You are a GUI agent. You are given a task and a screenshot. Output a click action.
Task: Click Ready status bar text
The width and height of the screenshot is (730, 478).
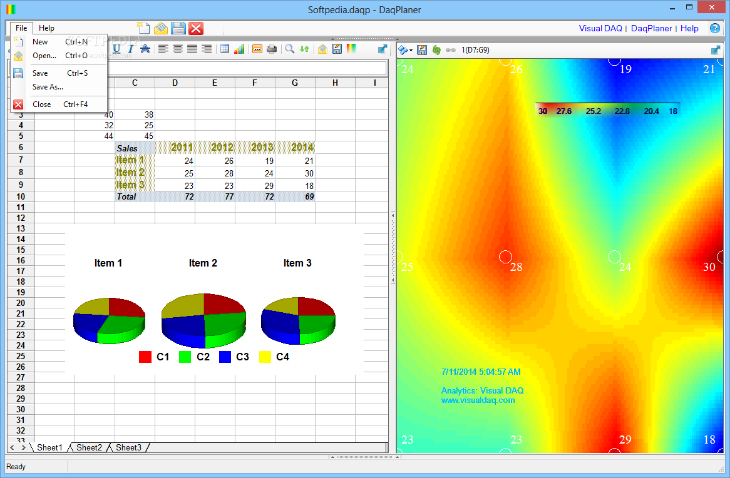[x=16, y=467]
